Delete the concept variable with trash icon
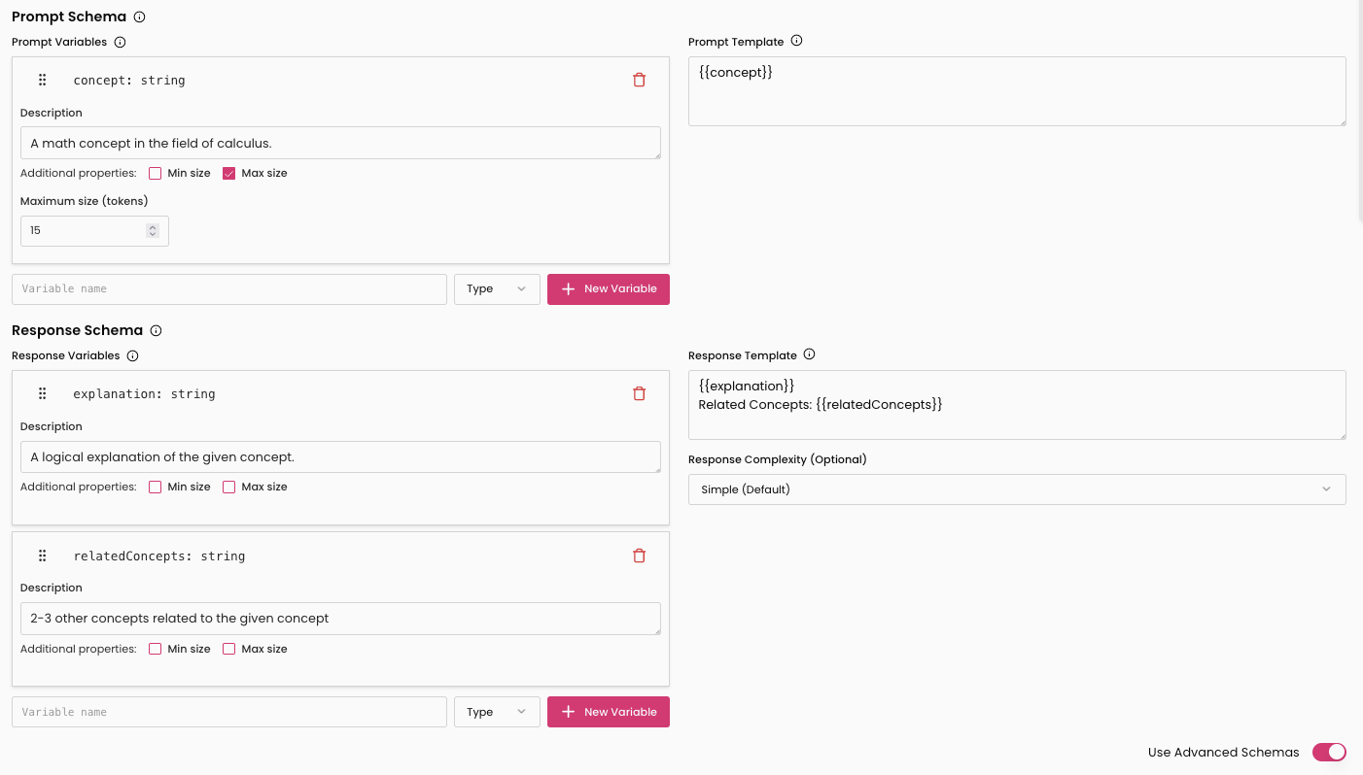The width and height of the screenshot is (1363, 775). [x=639, y=81]
